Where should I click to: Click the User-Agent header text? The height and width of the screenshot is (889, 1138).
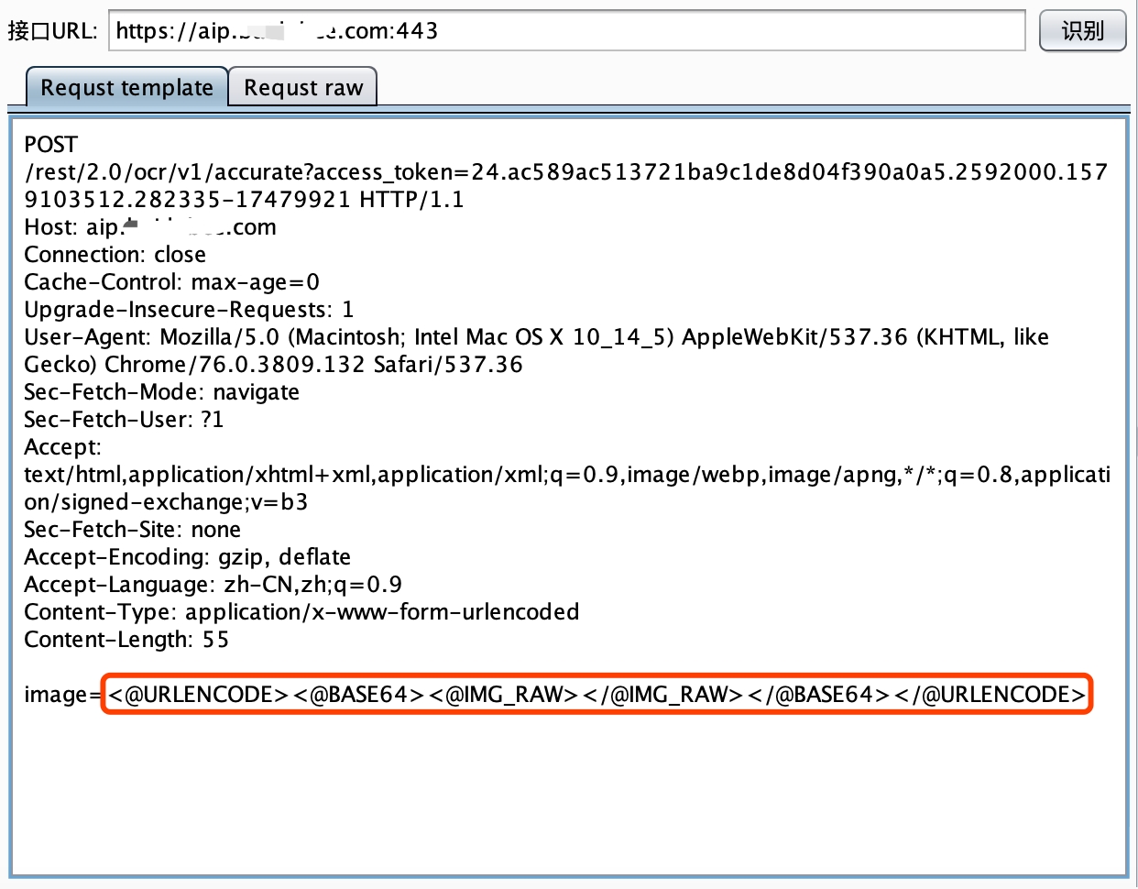pyautogui.click(x=536, y=337)
